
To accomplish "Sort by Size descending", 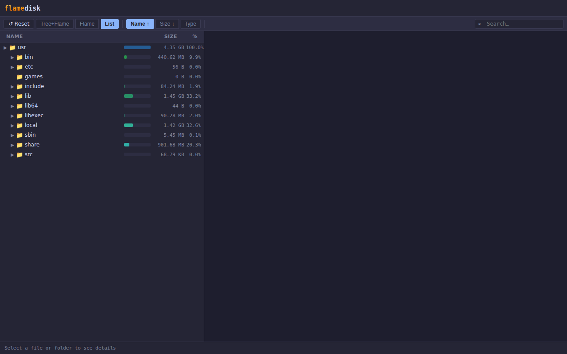I will (x=167, y=24).
